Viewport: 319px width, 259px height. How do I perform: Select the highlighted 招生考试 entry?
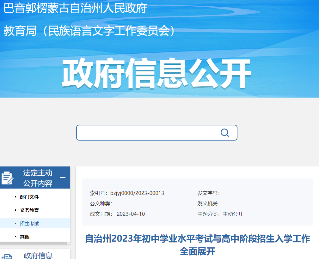(29, 223)
